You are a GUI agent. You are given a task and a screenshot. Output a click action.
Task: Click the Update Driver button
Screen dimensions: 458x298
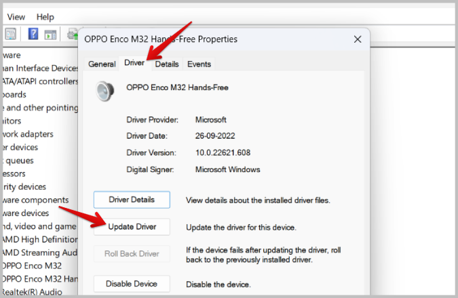(x=132, y=227)
